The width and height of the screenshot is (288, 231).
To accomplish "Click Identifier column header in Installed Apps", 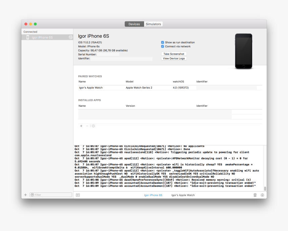I will pos(202,106).
